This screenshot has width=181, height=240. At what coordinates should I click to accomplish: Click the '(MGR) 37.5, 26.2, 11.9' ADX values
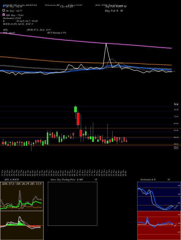[38, 30]
